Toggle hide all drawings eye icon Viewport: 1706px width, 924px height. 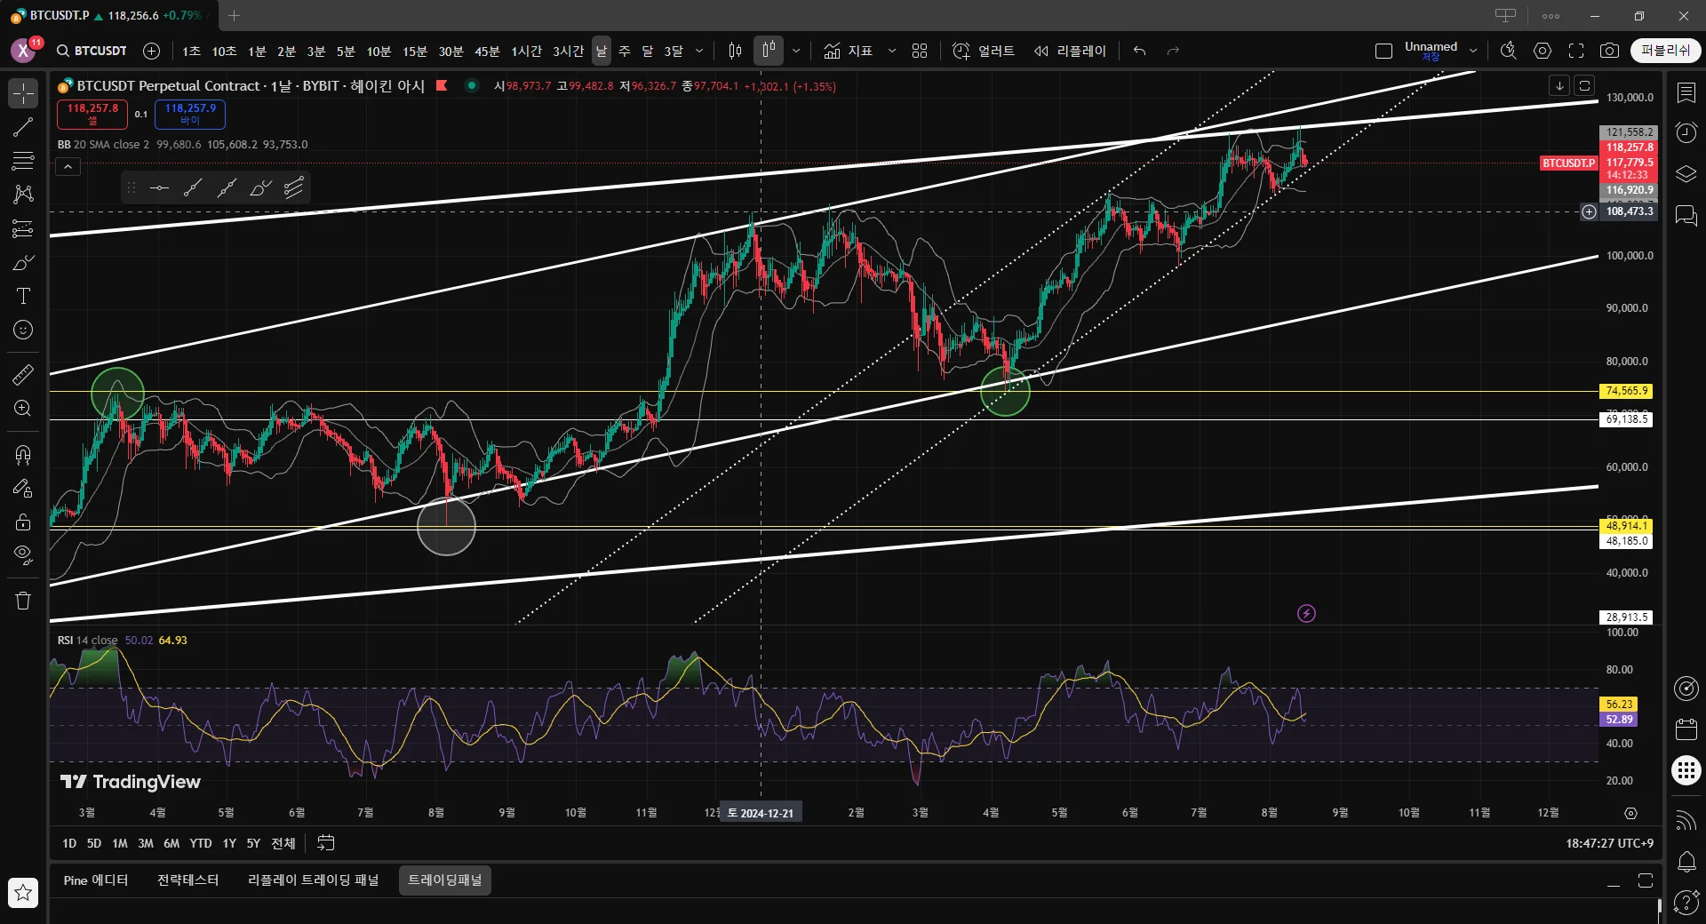[23, 555]
